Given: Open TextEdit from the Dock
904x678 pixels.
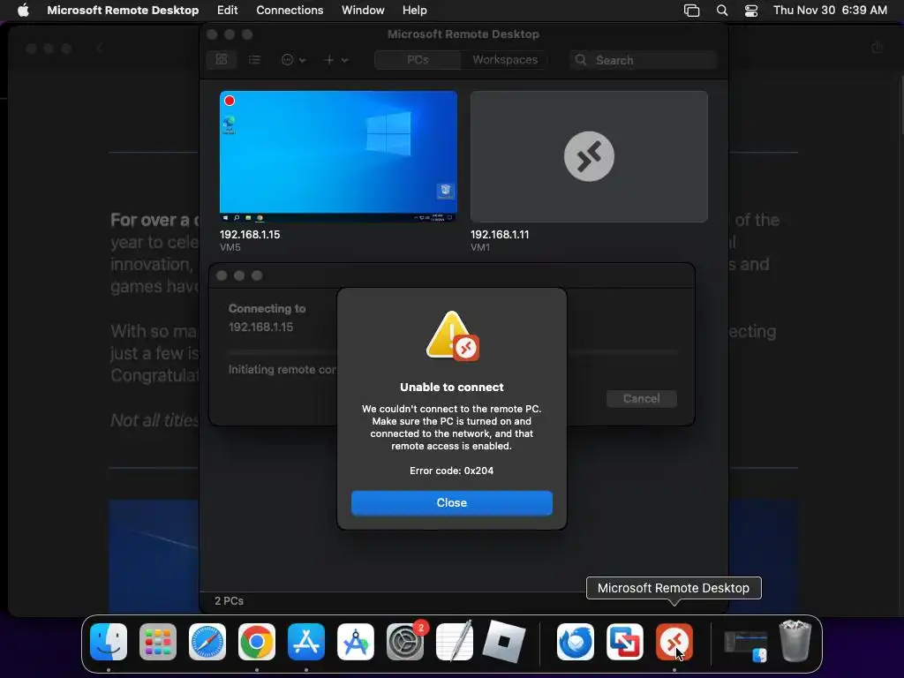Looking at the screenshot, I should [x=455, y=642].
